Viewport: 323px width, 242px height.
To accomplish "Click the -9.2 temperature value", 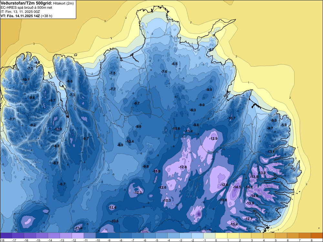I will click(33, 125).
